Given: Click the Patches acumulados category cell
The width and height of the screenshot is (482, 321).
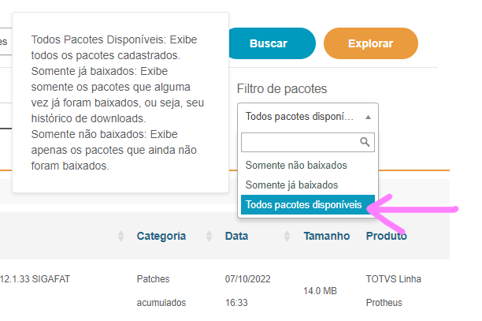Looking at the screenshot, I should [161, 290].
